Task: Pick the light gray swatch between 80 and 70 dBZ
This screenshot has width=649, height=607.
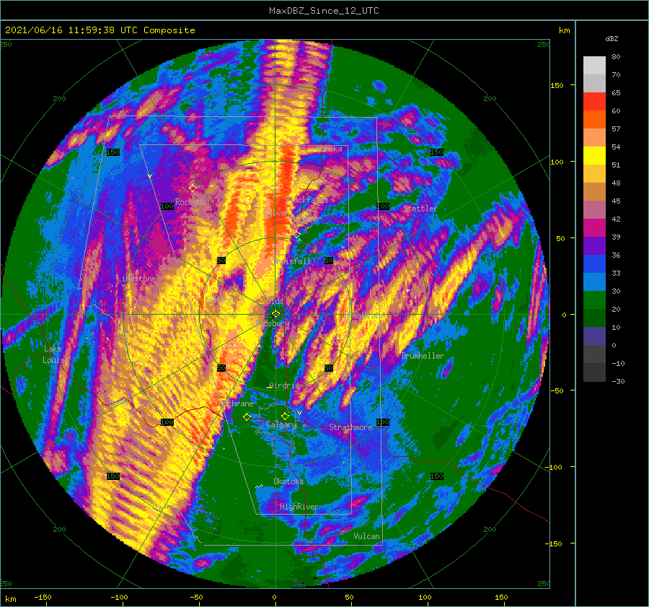Action: tap(594, 66)
